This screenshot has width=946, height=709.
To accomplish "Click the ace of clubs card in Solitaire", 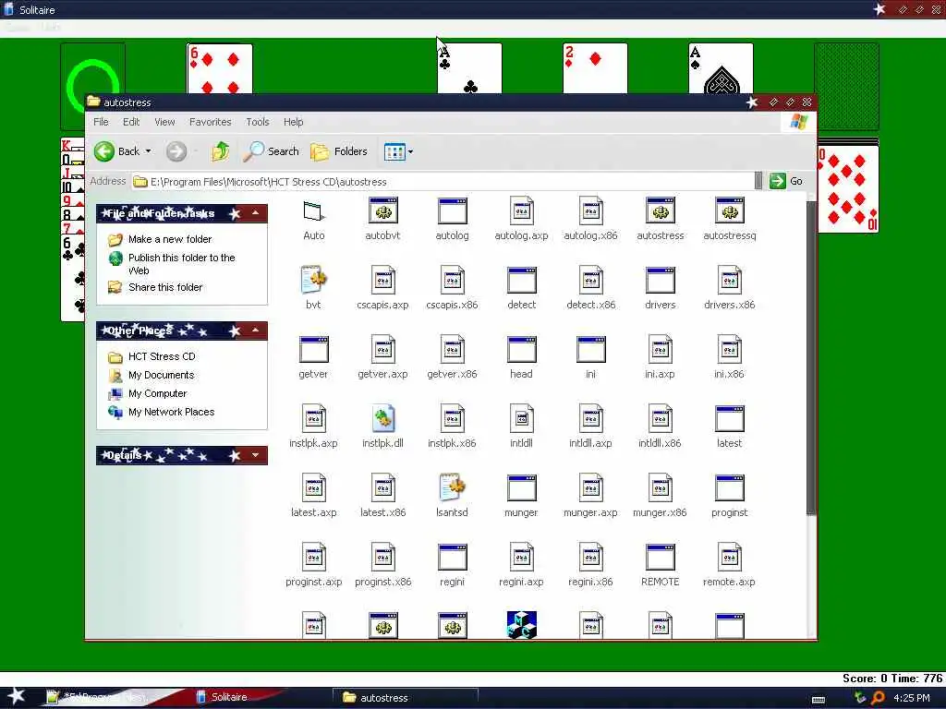I will pyautogui.click(x=469, y=68).
